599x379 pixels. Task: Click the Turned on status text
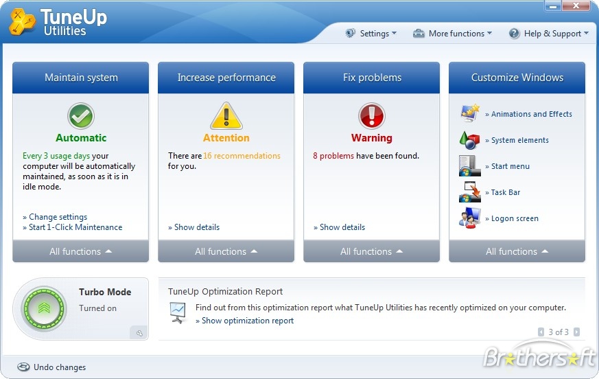(x=98, y=308)
